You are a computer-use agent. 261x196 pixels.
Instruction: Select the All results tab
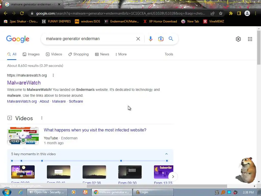click(12, 54)
